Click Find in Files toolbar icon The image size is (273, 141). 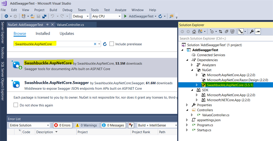(172, 16)
